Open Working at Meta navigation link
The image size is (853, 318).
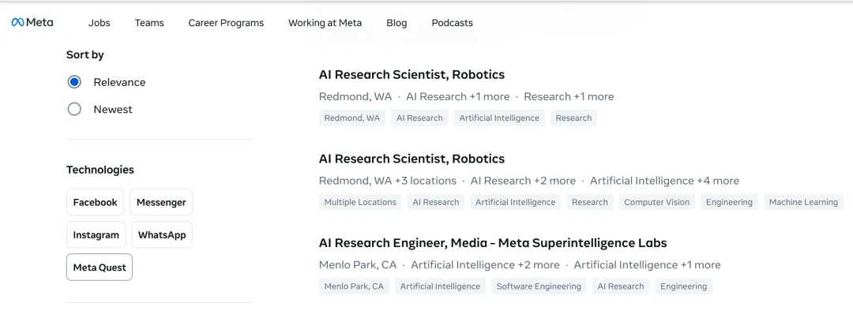325,23
